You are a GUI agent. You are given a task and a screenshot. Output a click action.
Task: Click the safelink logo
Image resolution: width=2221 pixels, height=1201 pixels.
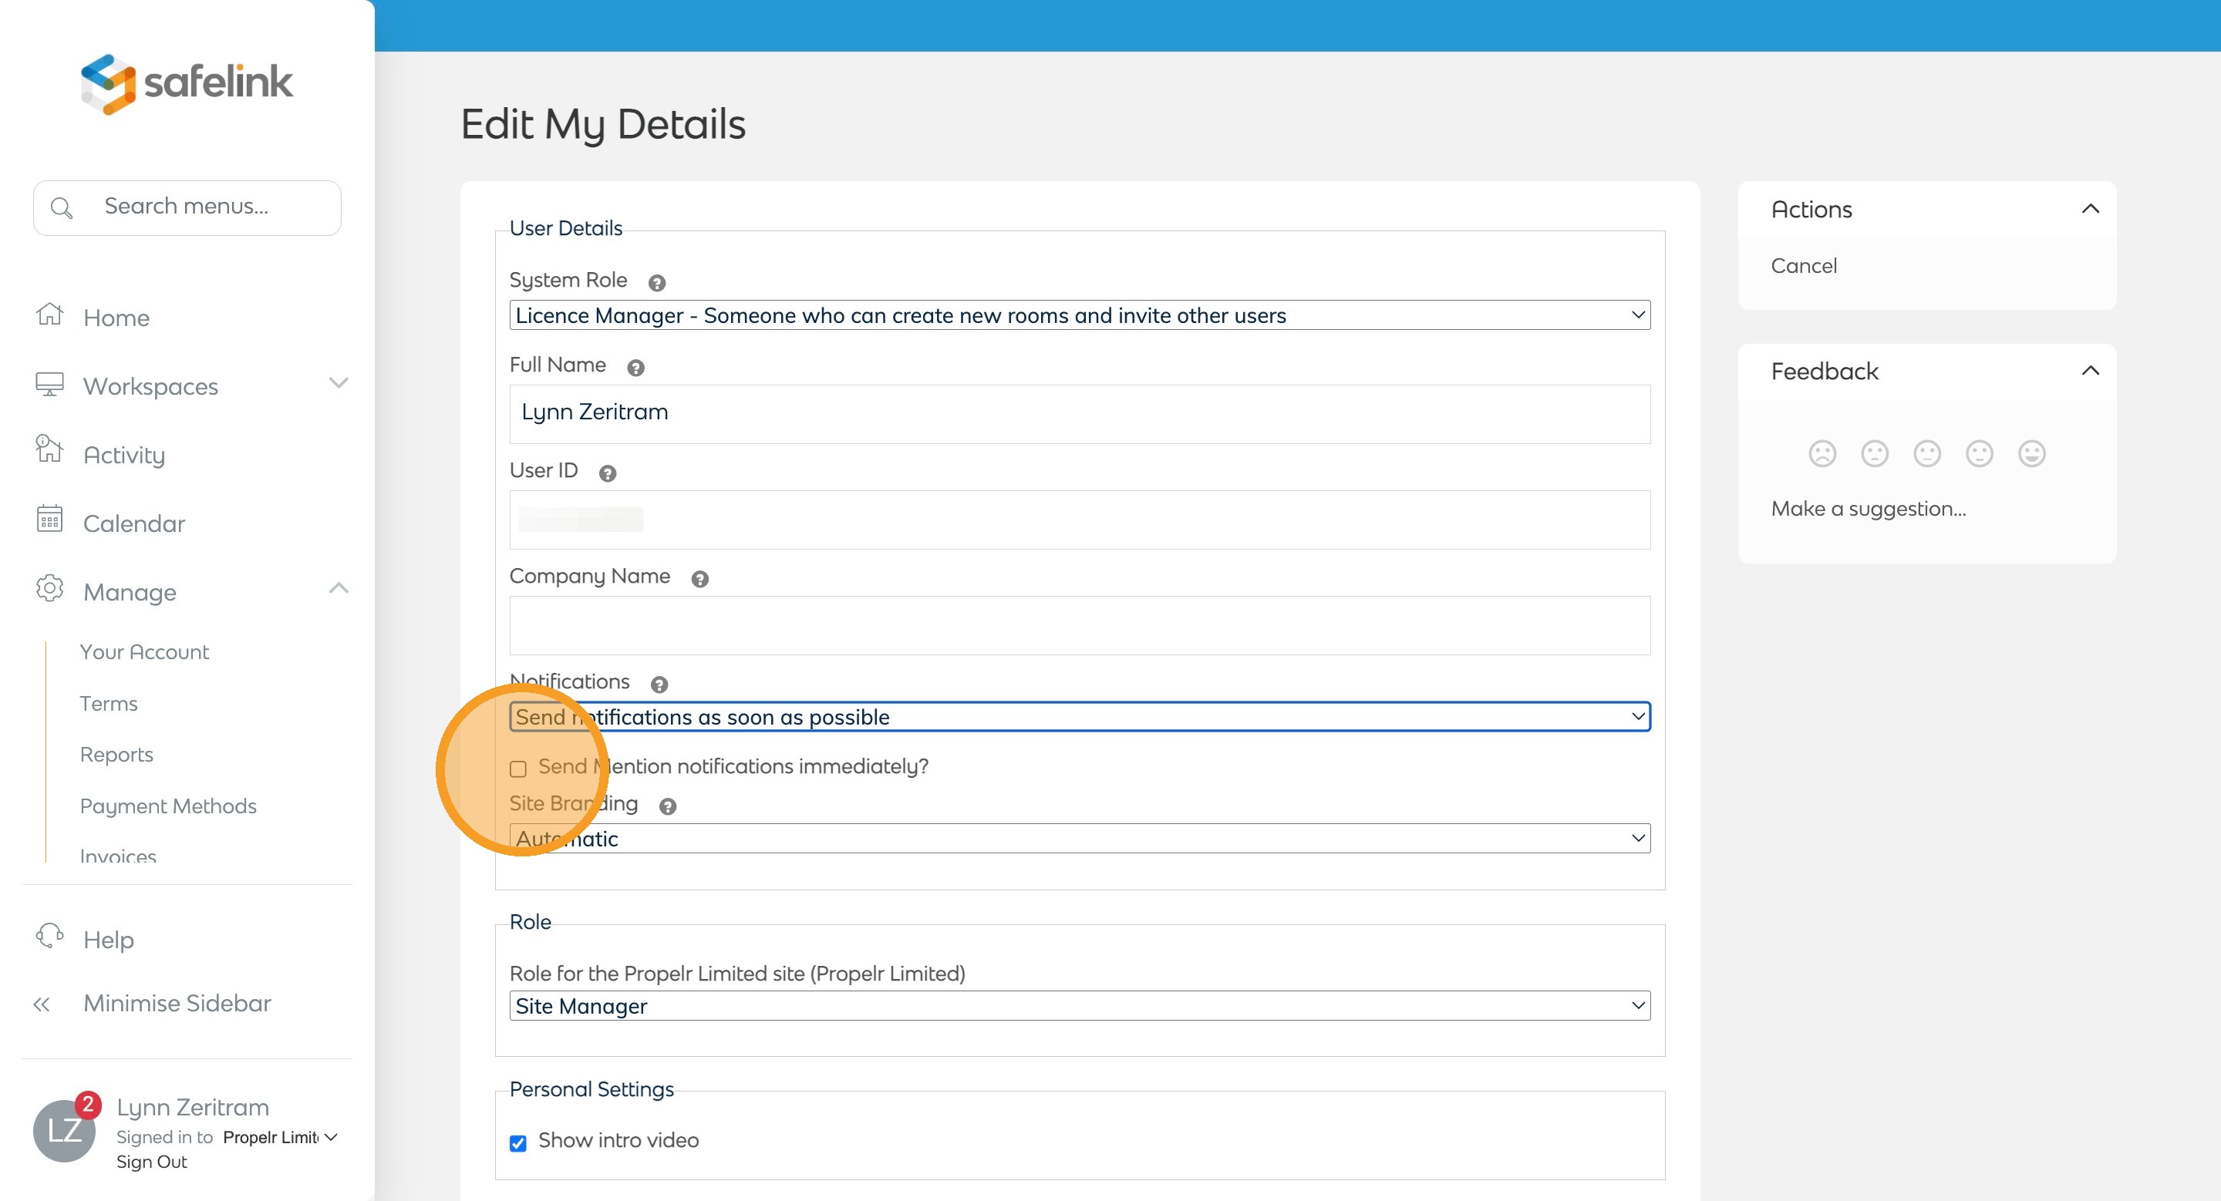pyautogui.click(x=186, y=82)
